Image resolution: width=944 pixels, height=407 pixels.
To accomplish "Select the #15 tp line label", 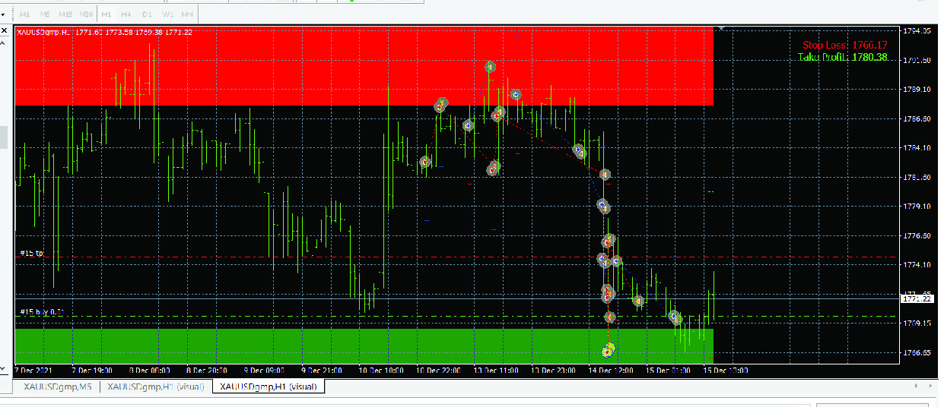I will click(31, 253).
